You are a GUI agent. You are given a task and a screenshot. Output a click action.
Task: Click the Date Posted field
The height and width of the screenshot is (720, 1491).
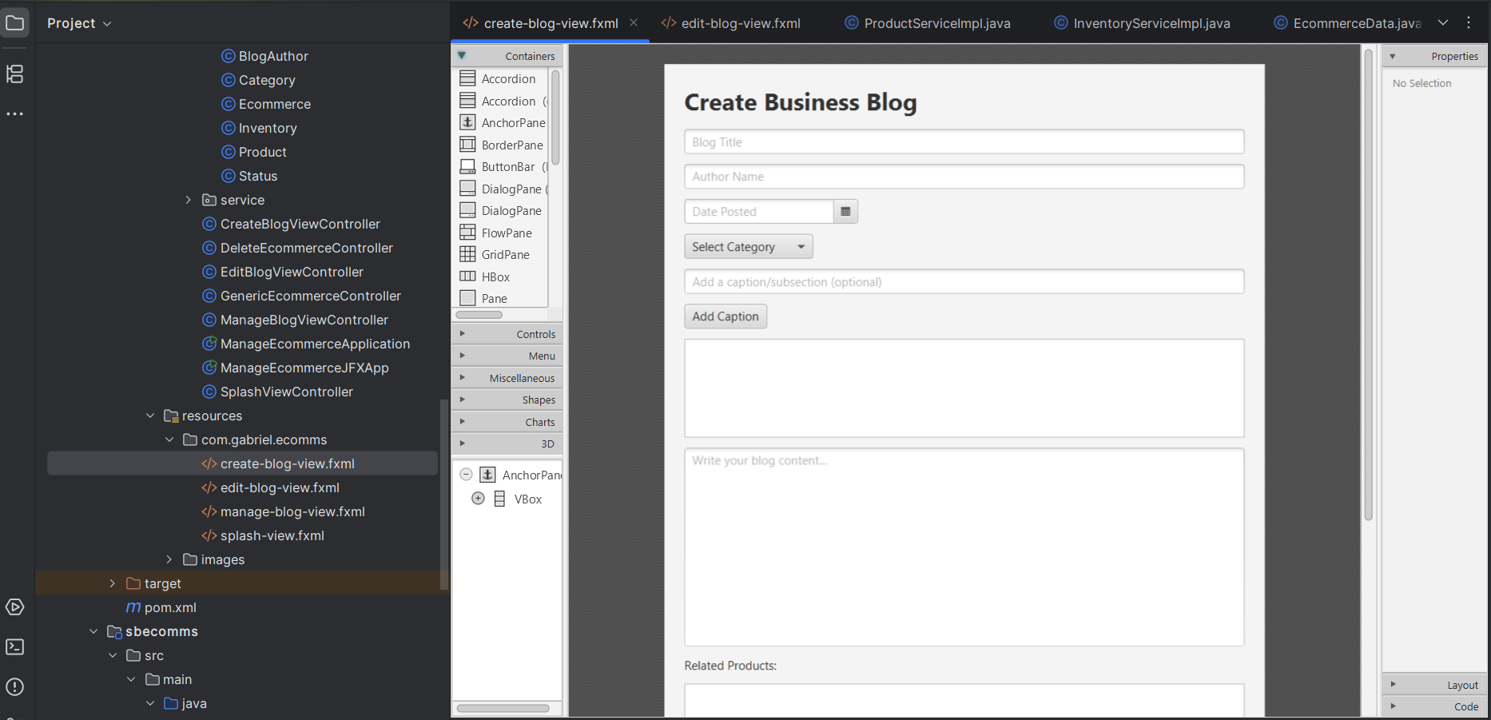(x=759, y=212)
